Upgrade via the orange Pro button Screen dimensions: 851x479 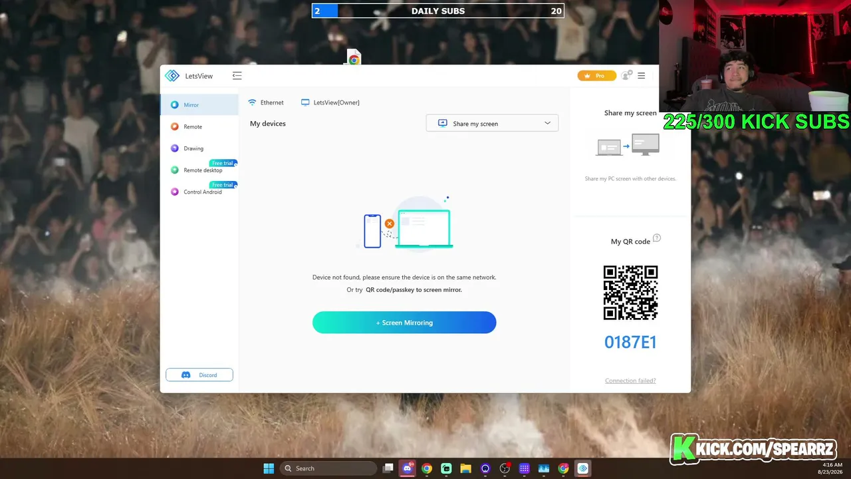[596, 76]
